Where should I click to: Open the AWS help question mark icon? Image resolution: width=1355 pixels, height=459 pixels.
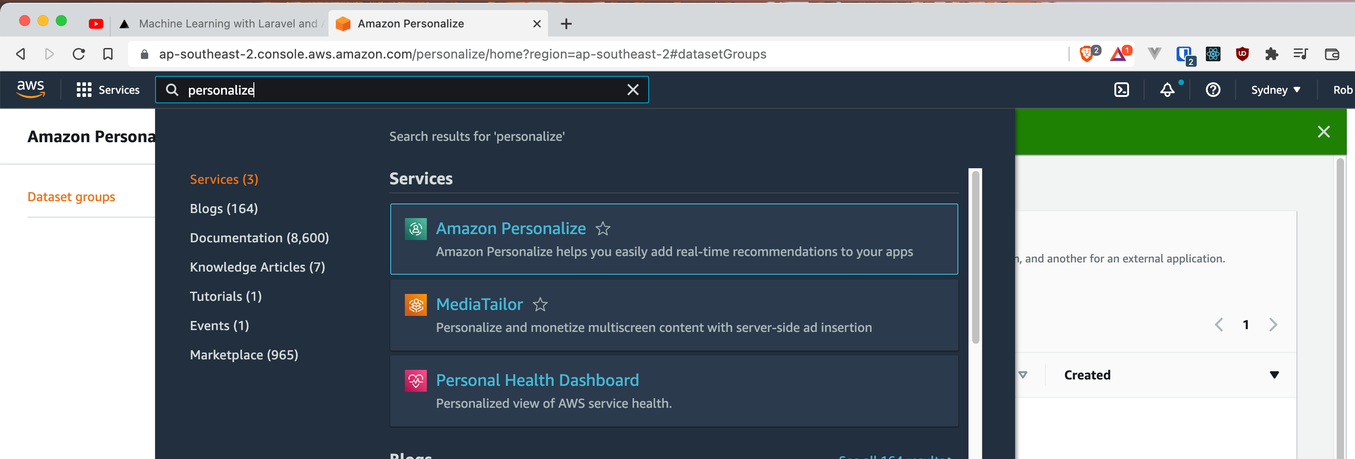click(1212, 90)
